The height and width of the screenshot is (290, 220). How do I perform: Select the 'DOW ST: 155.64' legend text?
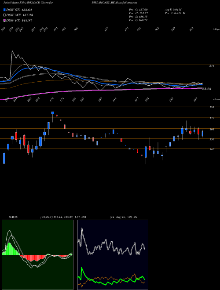point(19,10)
